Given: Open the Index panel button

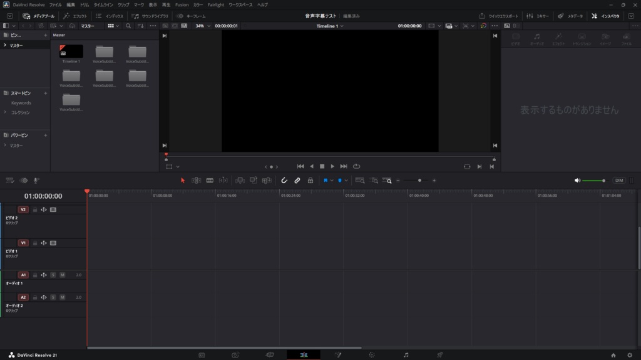Looking at the screenshot, I should click(x=110, y=16).
